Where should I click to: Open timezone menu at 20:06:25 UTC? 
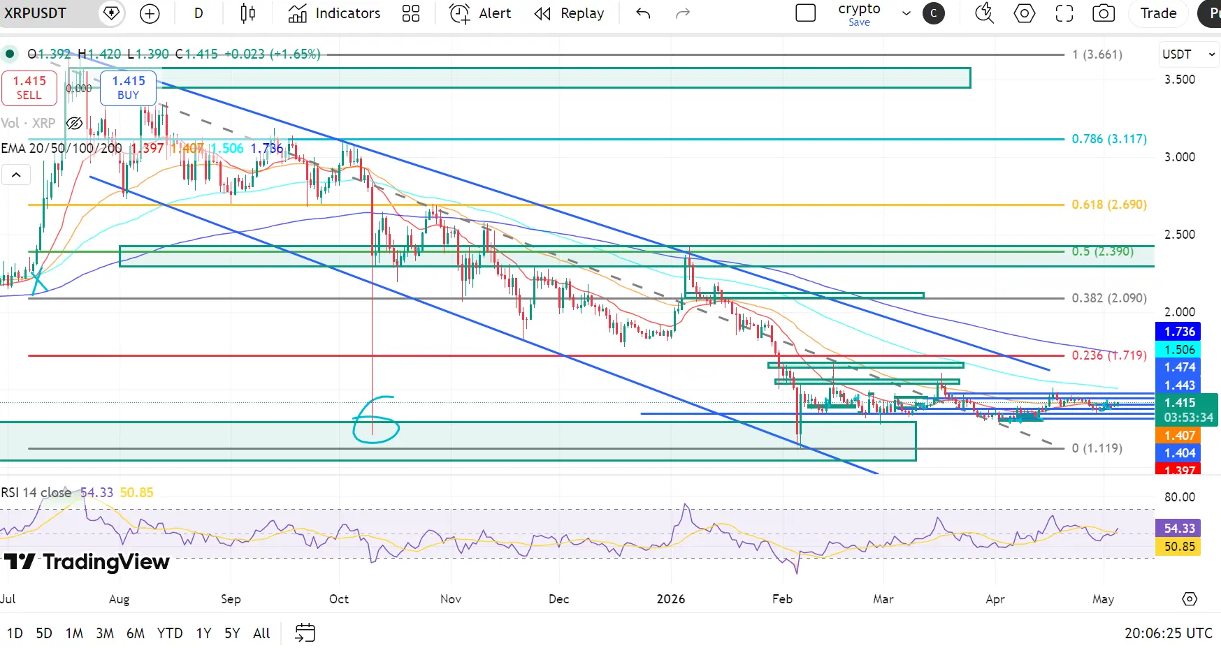1168,633
